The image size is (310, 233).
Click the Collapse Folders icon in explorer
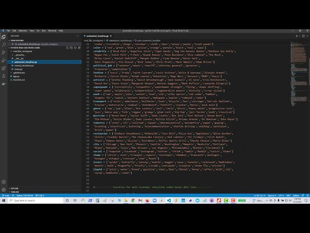coord(79,48)
